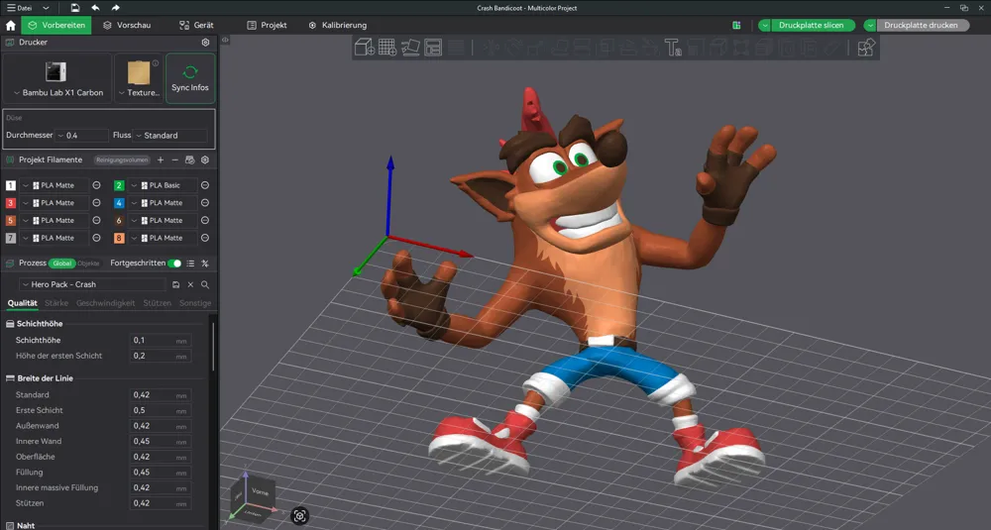The width and height of the screenshot is (991, 530).
Task: Open the Hero Pack - Crash preset dropdown
Action: (93, 285)
